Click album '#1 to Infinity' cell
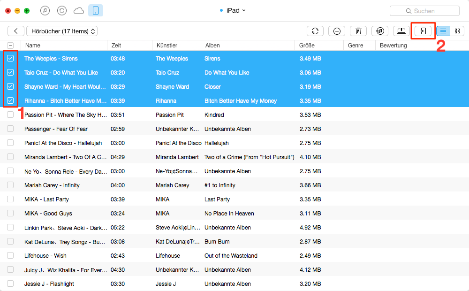The width and height of the screenshot is (469, 291). point(220,185)
